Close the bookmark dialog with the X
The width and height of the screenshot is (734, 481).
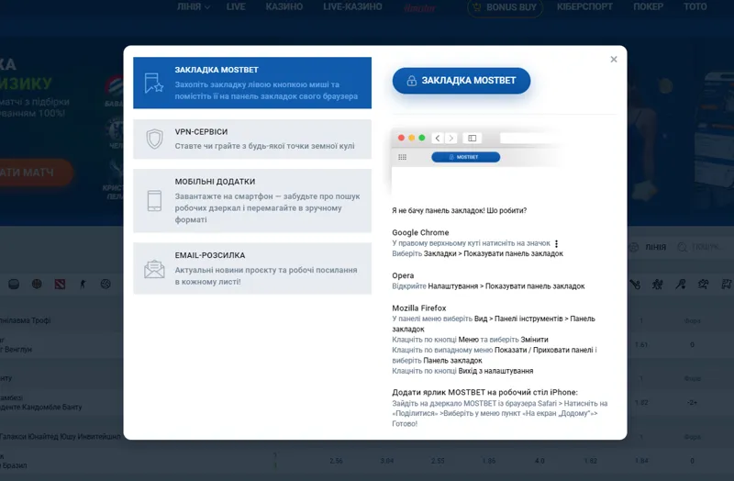click(614, 60)
